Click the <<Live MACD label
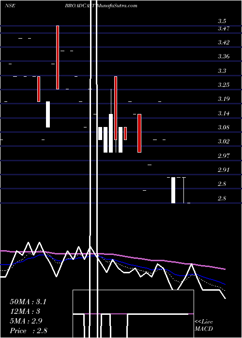Screen dimensions: 242x338 pos(204,325)
